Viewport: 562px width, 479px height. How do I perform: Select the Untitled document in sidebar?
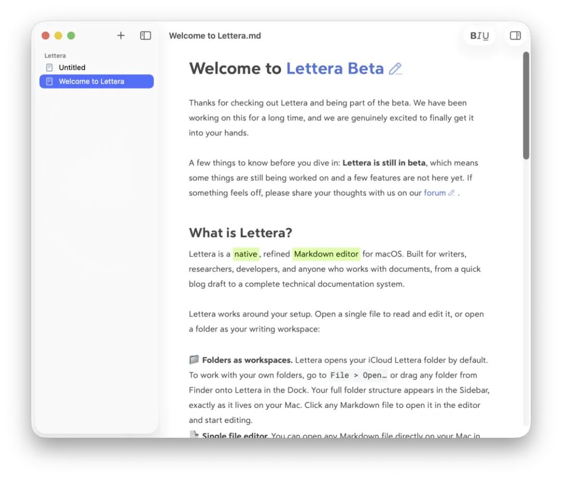(96, 67)
